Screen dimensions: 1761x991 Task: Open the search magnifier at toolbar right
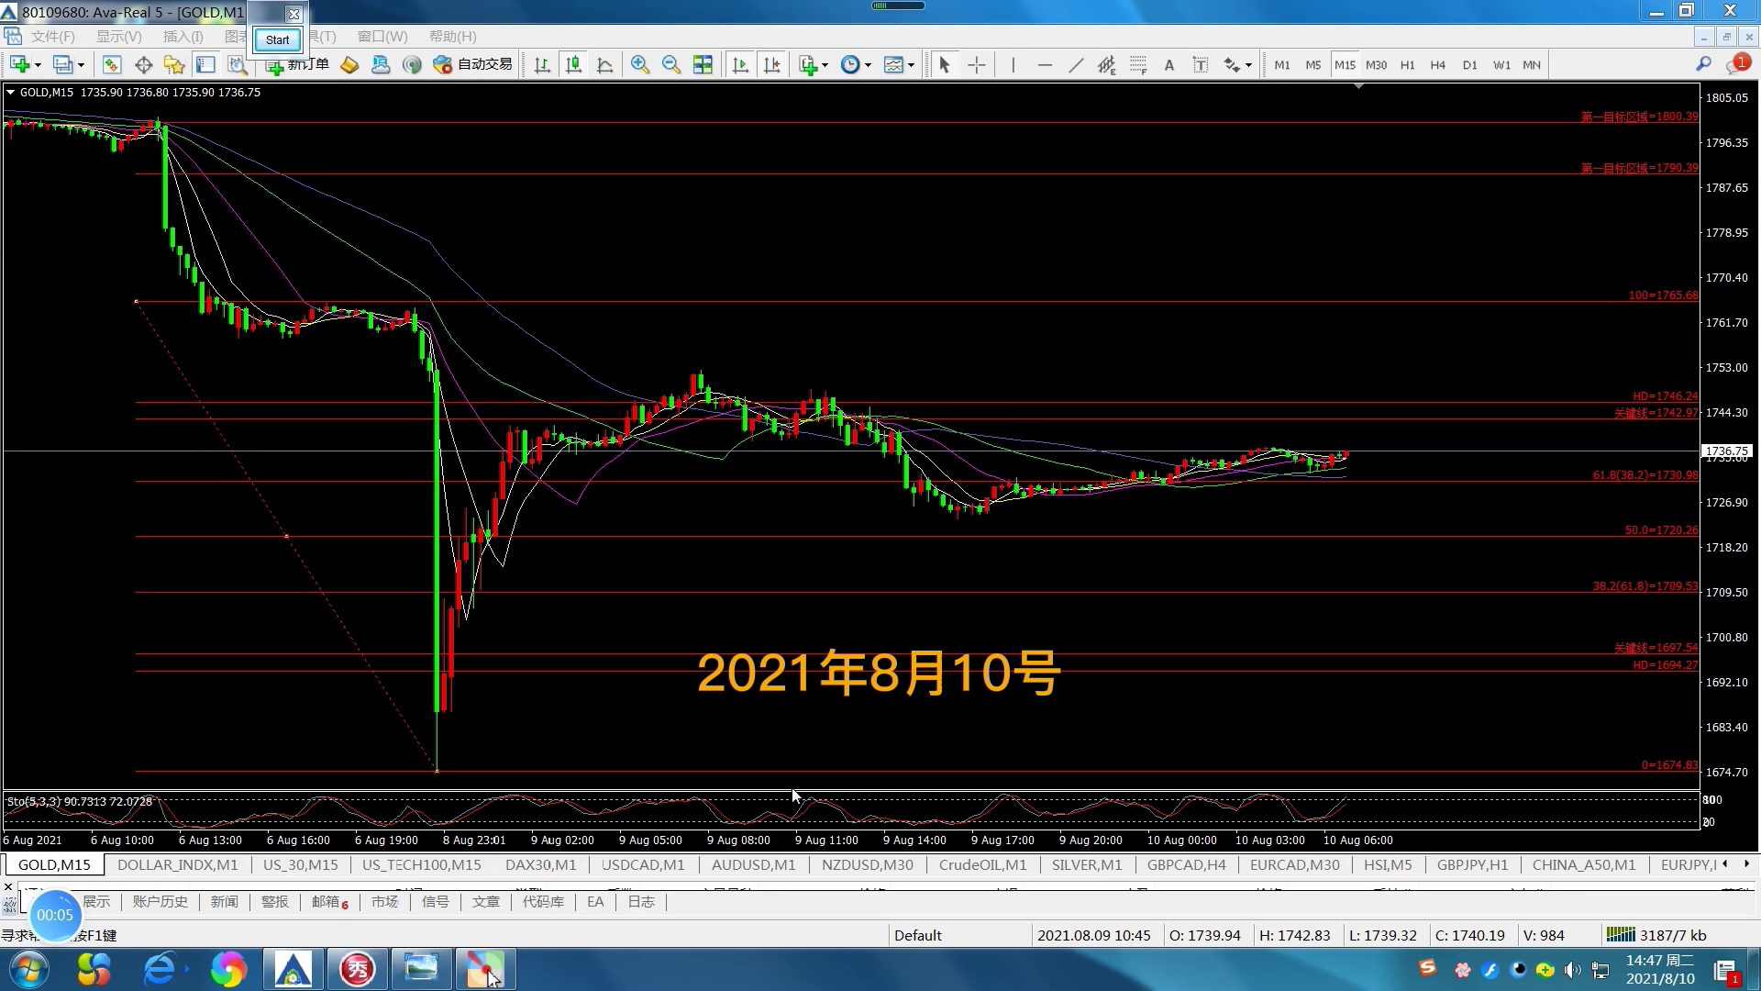coord(1703,64)
